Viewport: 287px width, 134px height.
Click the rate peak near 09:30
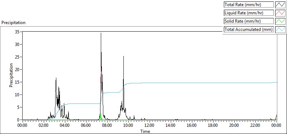point(123,56)
